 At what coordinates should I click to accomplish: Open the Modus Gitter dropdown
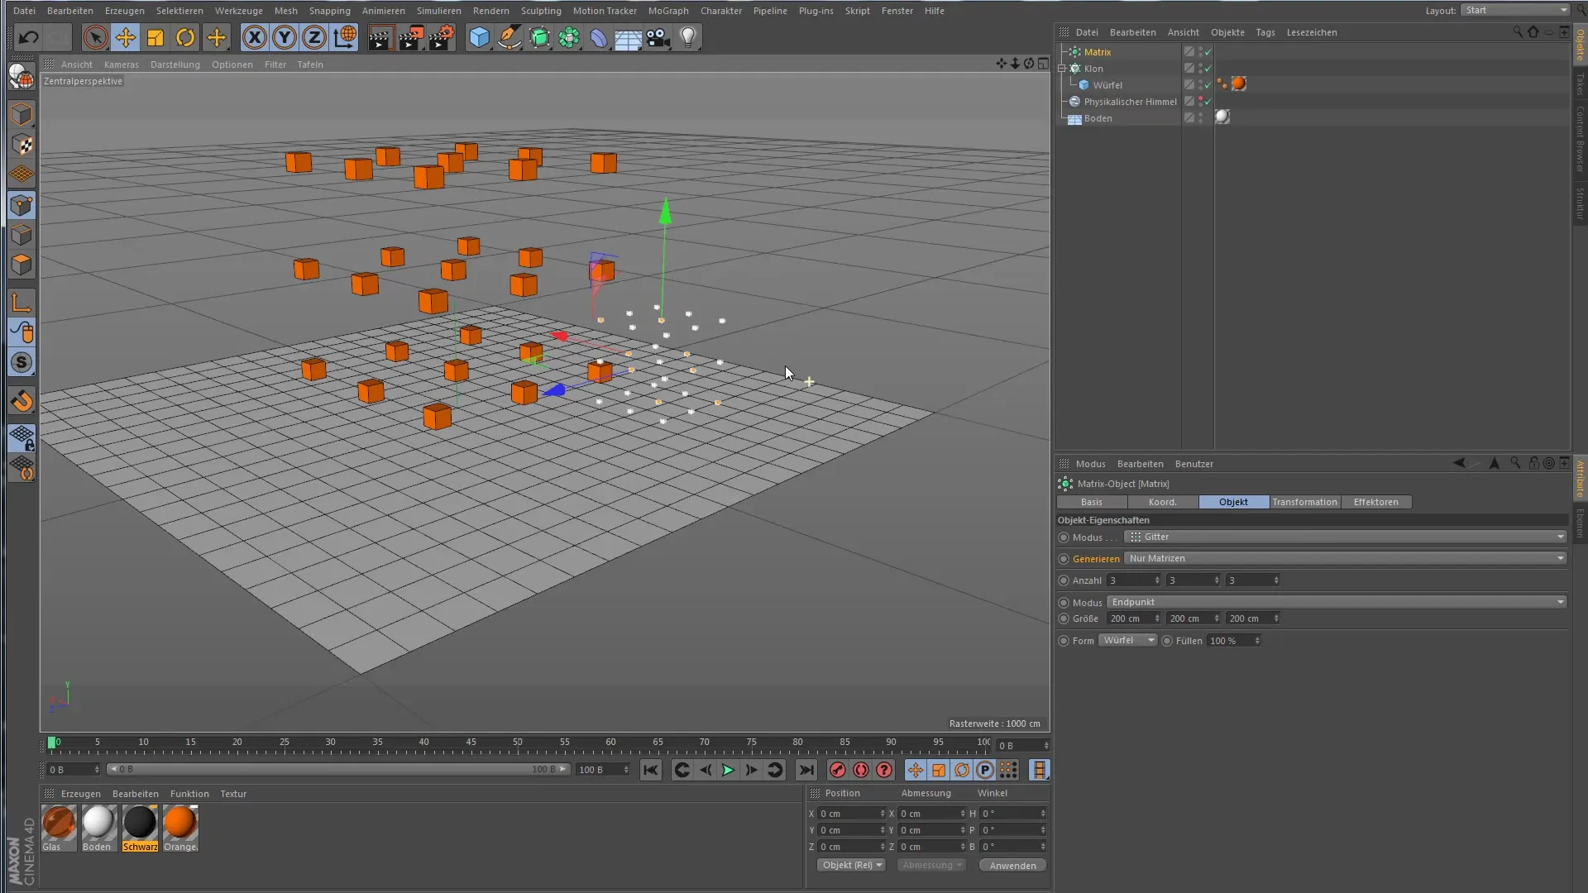click(1345, 537)
